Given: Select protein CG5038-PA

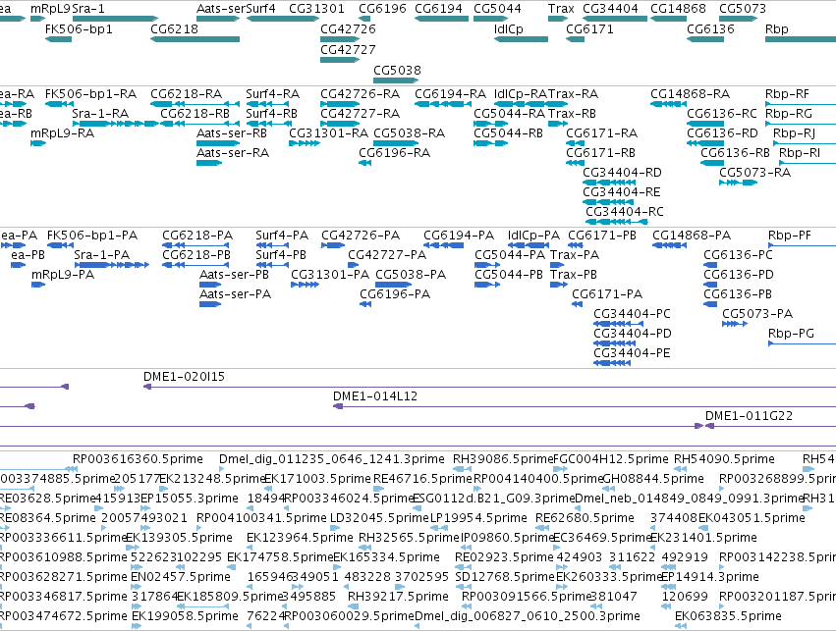Looking at the screenshot, I should click(x=411, y=275).
